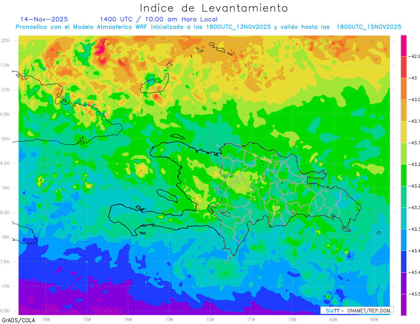The width and height of the screenshot is (420, 324).
Task: Click the bright yellow segment of the color legend
Action: (x=404, y=132)
